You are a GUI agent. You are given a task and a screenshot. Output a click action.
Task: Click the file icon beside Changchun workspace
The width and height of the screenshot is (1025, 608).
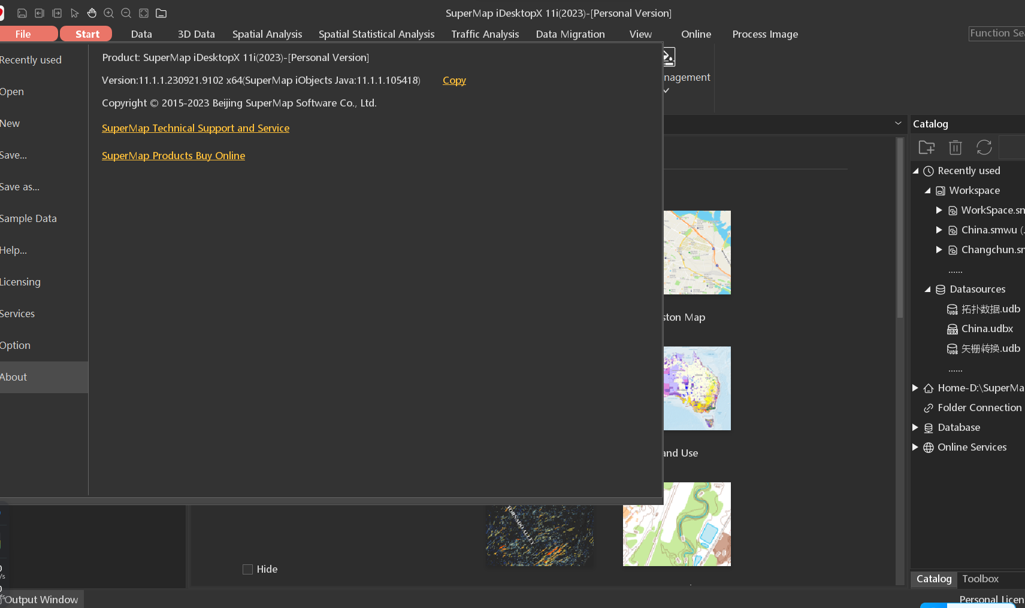953,250
